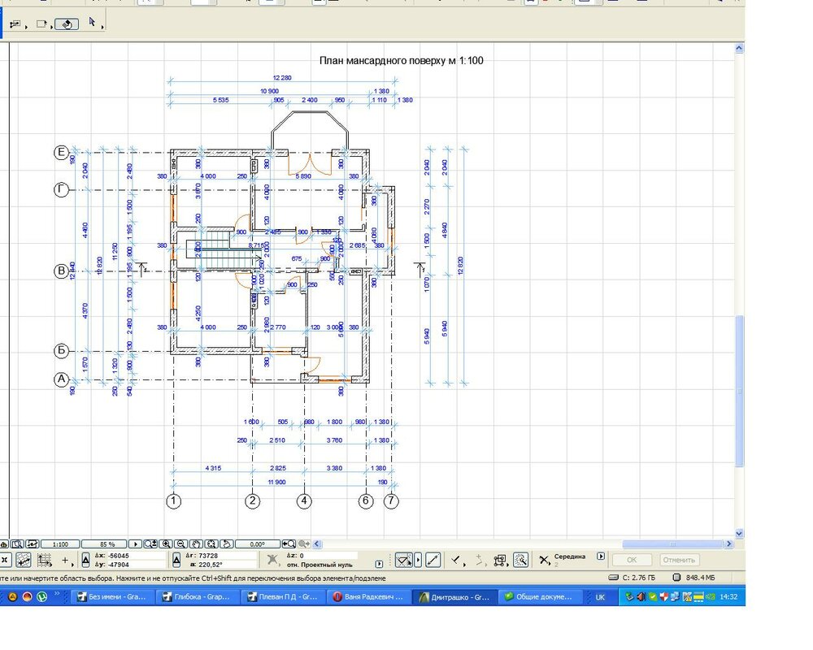Switch to Глибока taskbar window

pos(195,596)
